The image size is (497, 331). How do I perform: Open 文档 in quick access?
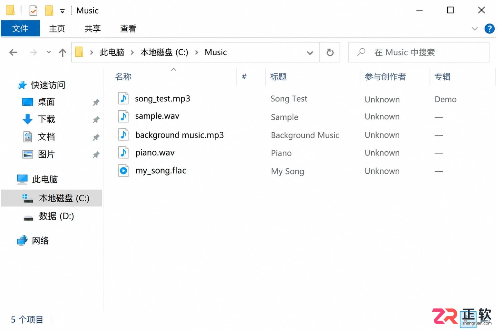click(46, 137)
